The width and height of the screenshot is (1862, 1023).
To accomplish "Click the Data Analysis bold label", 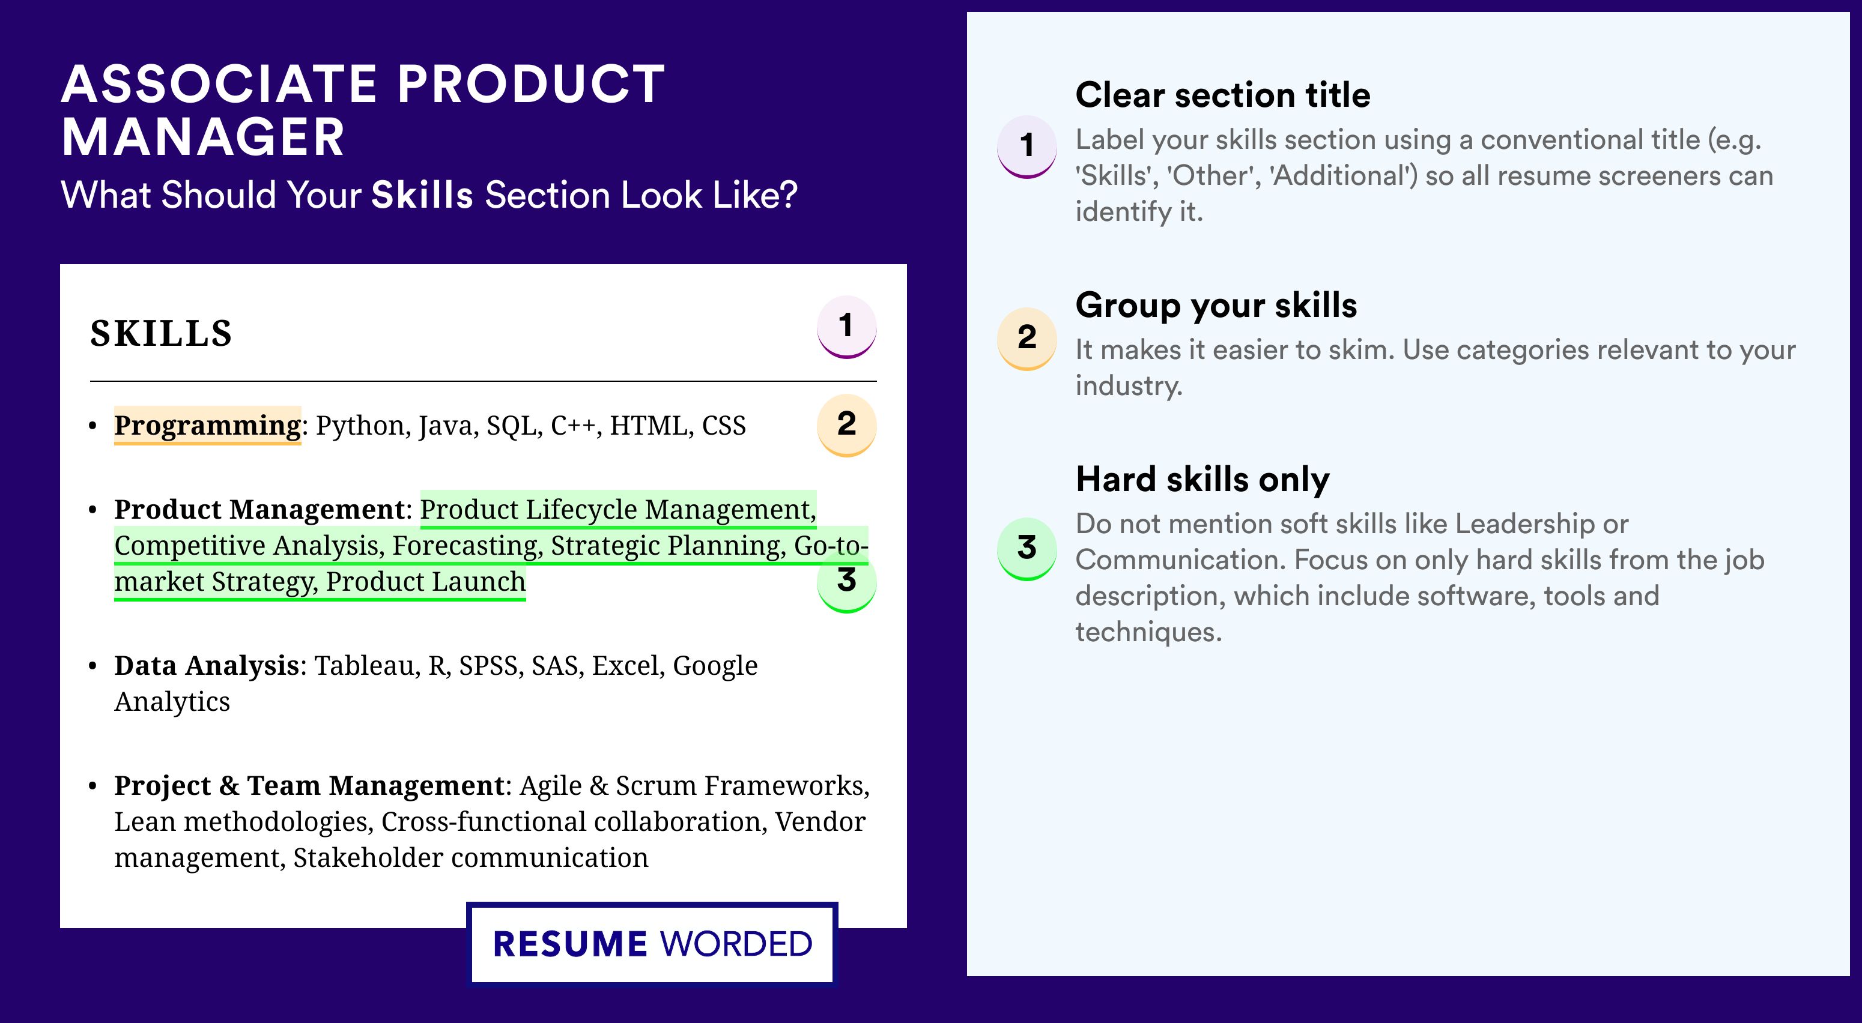I will click(207, 665).
